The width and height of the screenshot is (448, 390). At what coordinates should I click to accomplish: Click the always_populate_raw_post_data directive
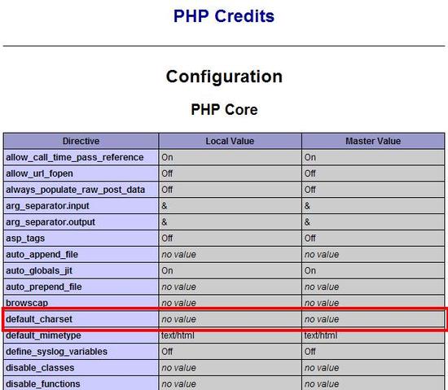pyautogui.click(x=76, y=190)
